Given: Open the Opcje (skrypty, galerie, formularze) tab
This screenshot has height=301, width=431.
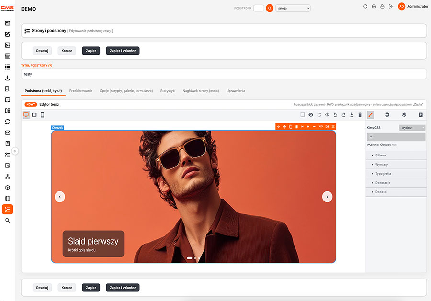Looking at the screenshot, I should tap(126, 91).
